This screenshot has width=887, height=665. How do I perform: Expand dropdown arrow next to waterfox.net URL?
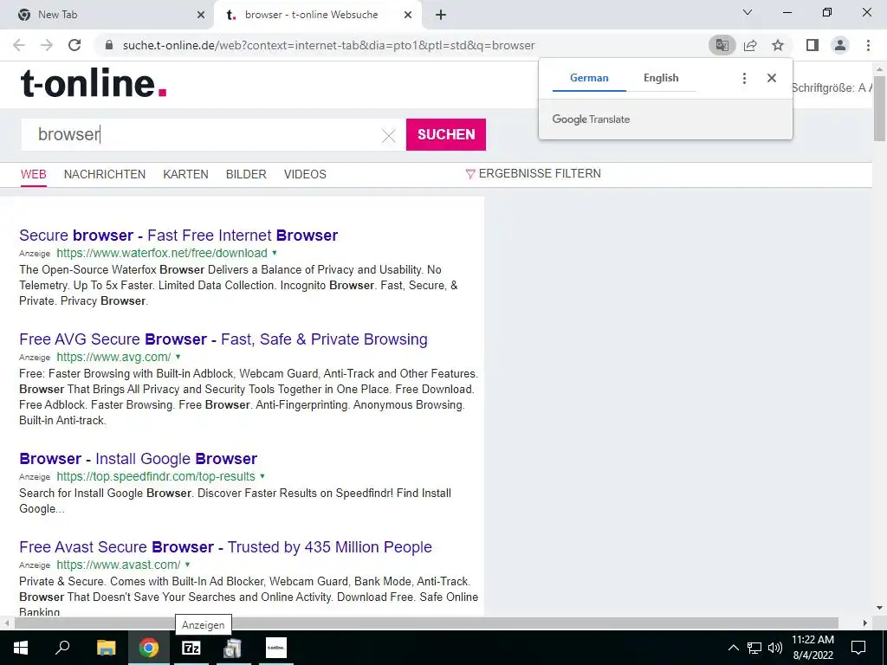[x=275, y=253]
